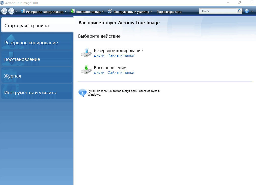Image resolution: width=256 pixels, height=185 pixels.
Task: Restore down the window size
Action: tap(239, 3)
